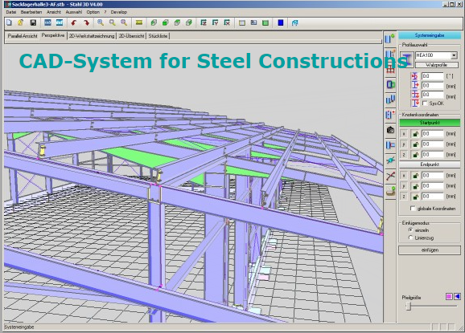The height and width of the screenshot is (333, 465).
Task: Click the magenta color swatch near Pfeilgröße
Action: pos(449,296)
